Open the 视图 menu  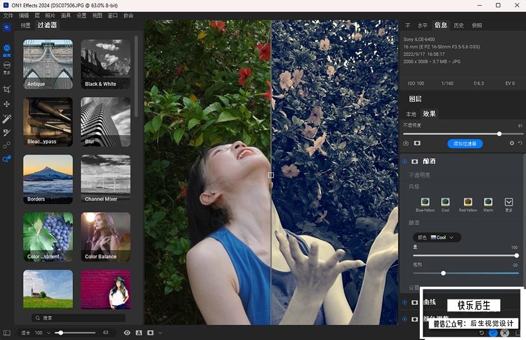coord(97,15)
